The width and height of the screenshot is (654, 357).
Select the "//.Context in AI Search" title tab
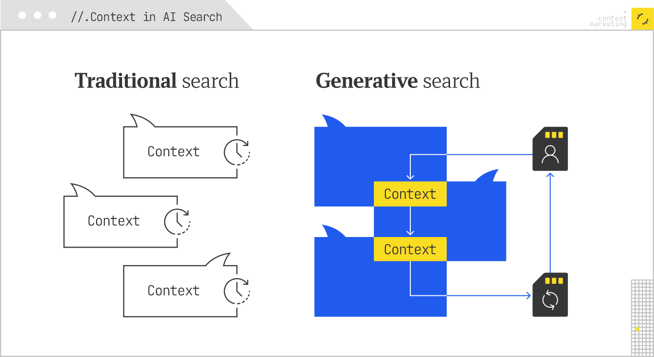pyautogui.click(x=146, y=17)
